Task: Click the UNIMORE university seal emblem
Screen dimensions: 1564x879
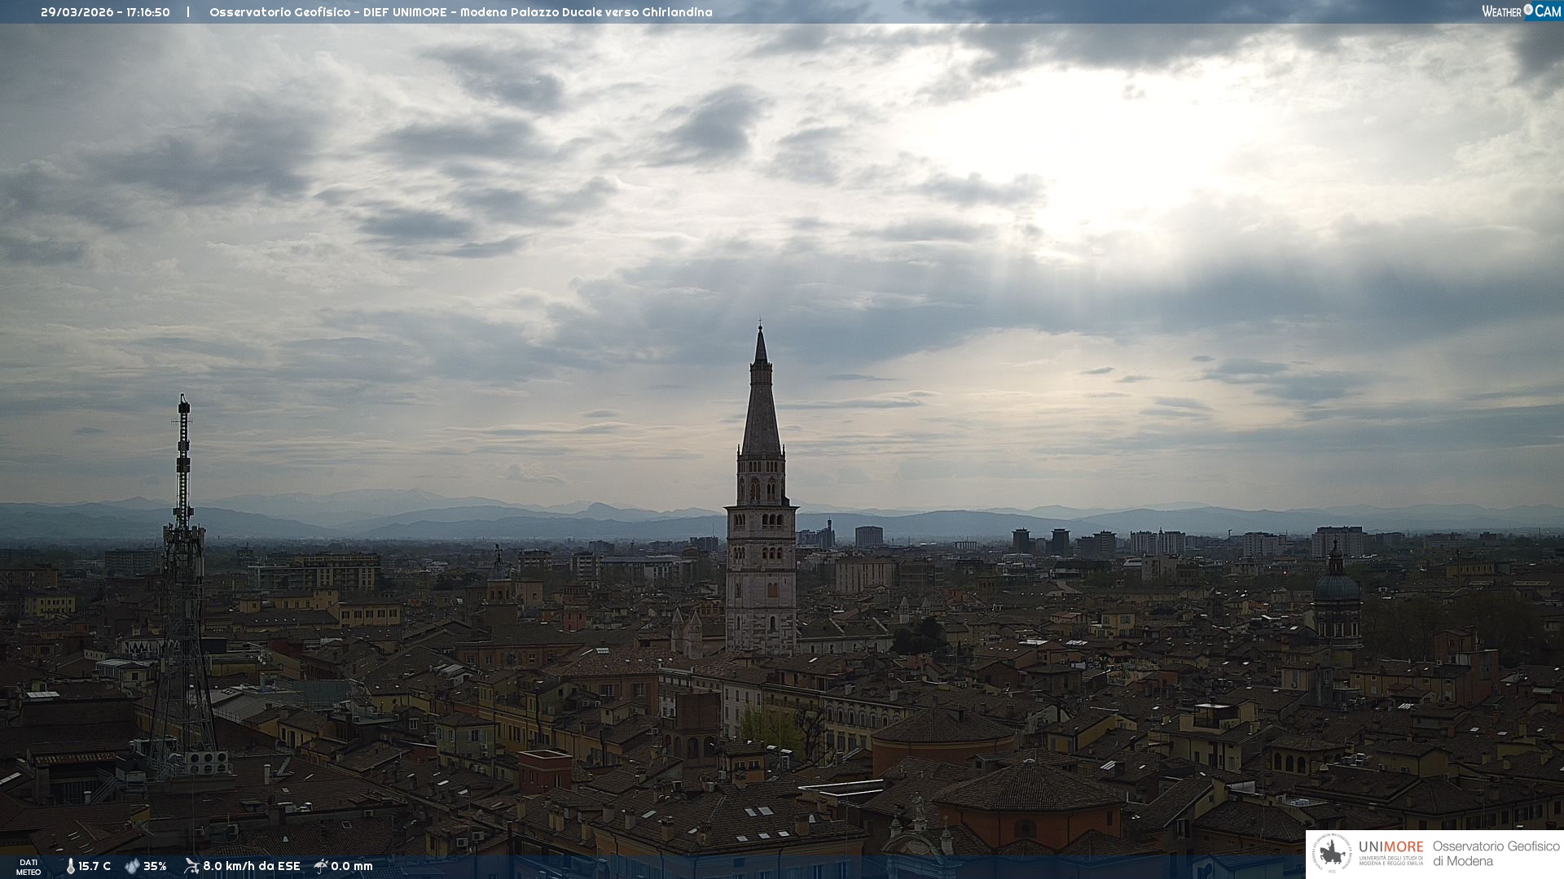Action: 1333,853
